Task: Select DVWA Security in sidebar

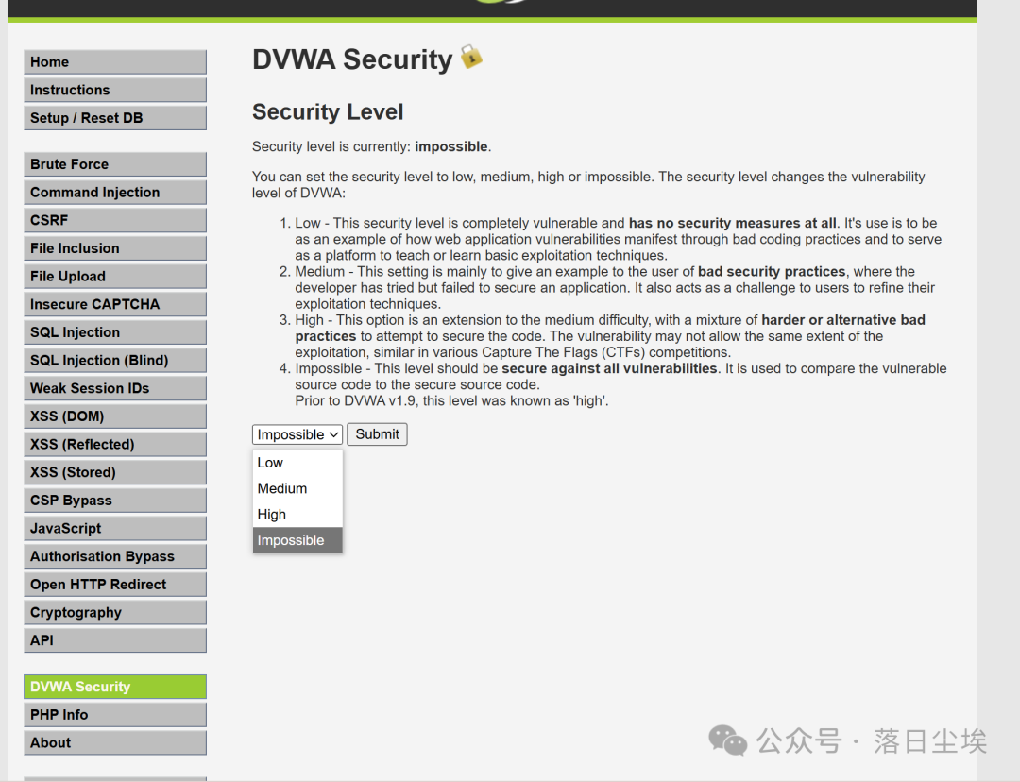Action: tap(115, 687)
